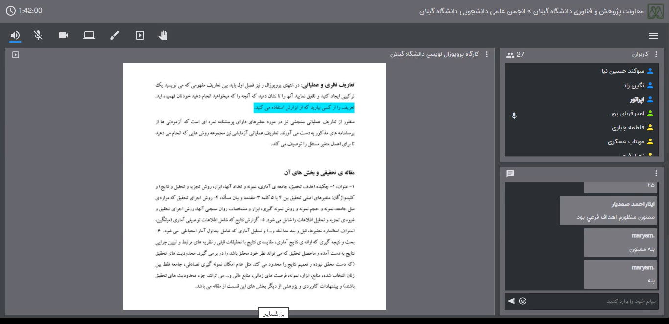The width and height of the screenshot is (669, 324).
Task: Send the chat message with the arrow icon
Action: click(511, 301)
